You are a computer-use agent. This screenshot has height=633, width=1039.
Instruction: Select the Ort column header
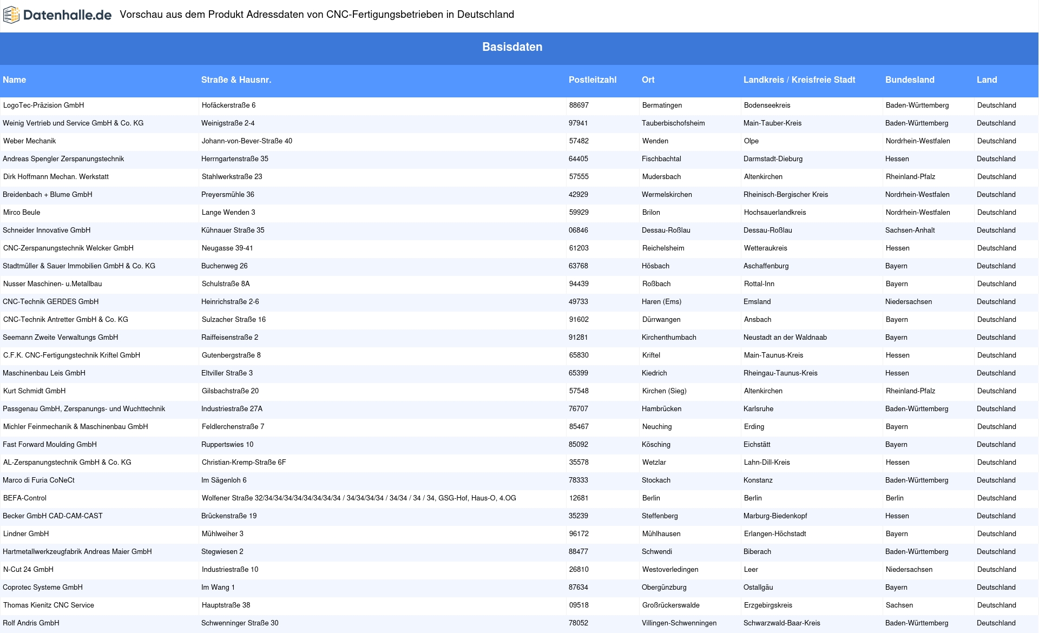coord(648,80)
